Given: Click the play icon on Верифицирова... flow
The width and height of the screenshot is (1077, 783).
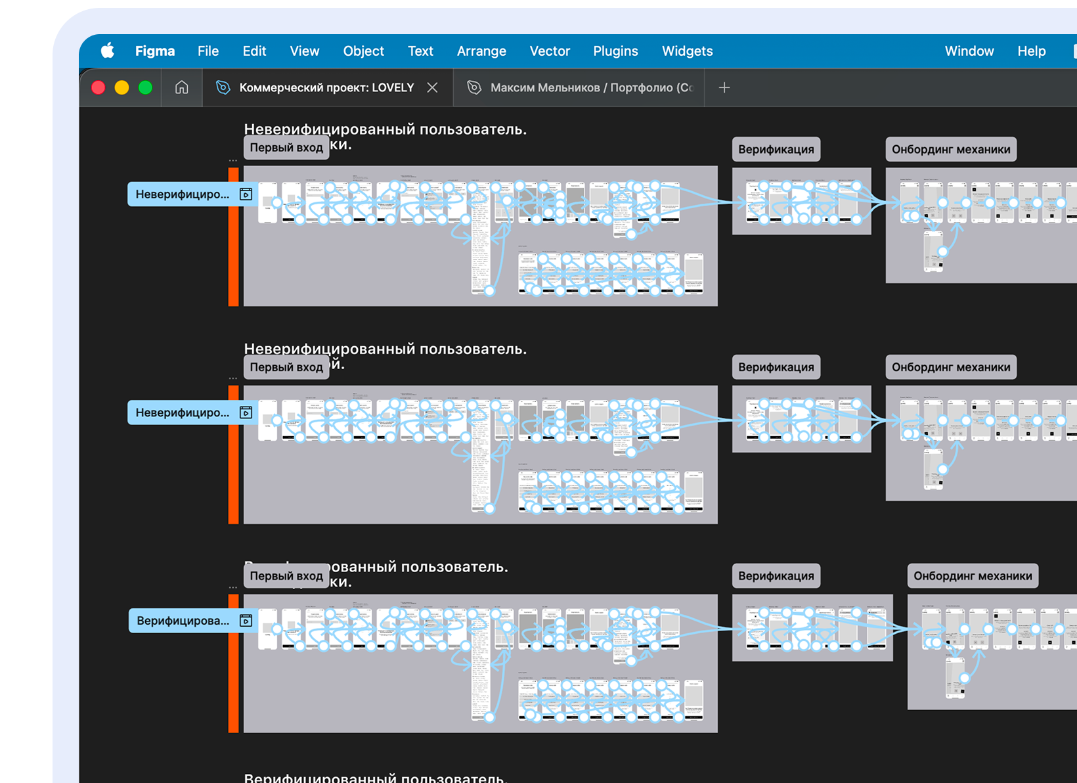Looking at the screenshot, I should click(246, 621).
